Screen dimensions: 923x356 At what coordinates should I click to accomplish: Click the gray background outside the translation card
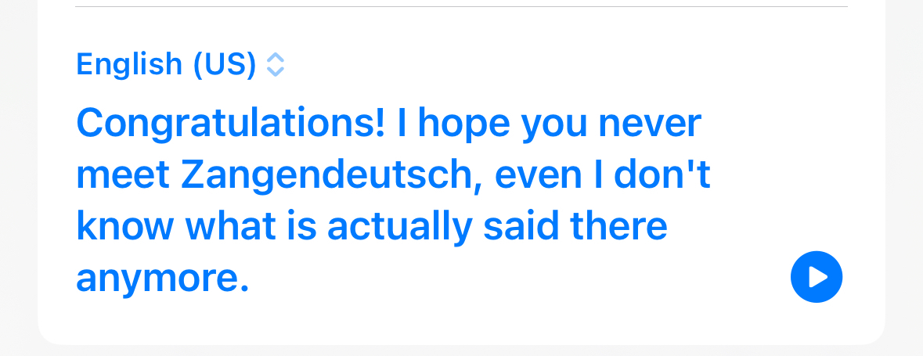(x=904, y=177)
